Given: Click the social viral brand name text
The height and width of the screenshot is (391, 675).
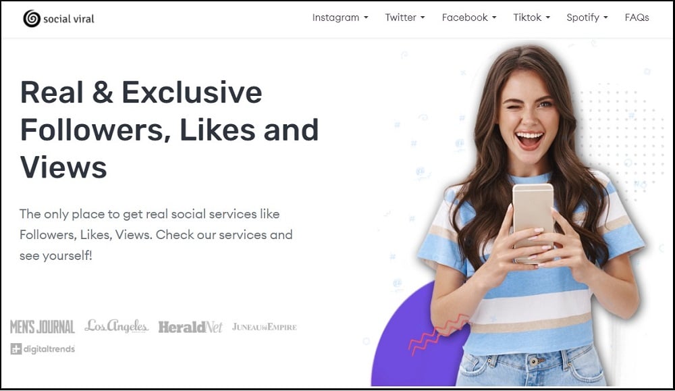Looking at the screenshot, I should pyautogui.click(x=68, y=19).
